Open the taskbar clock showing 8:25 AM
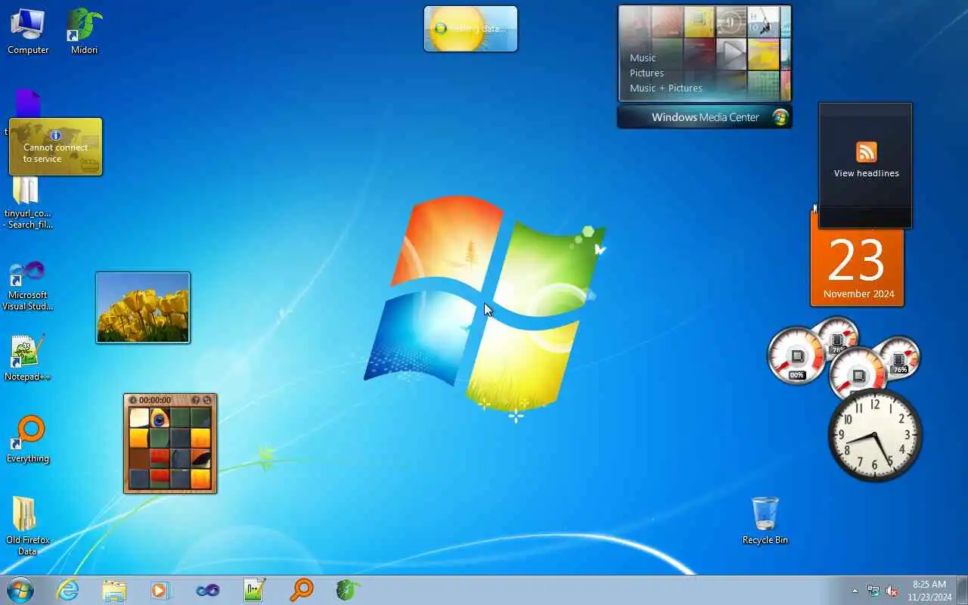The image size is (968, 605). pos(929,591)
